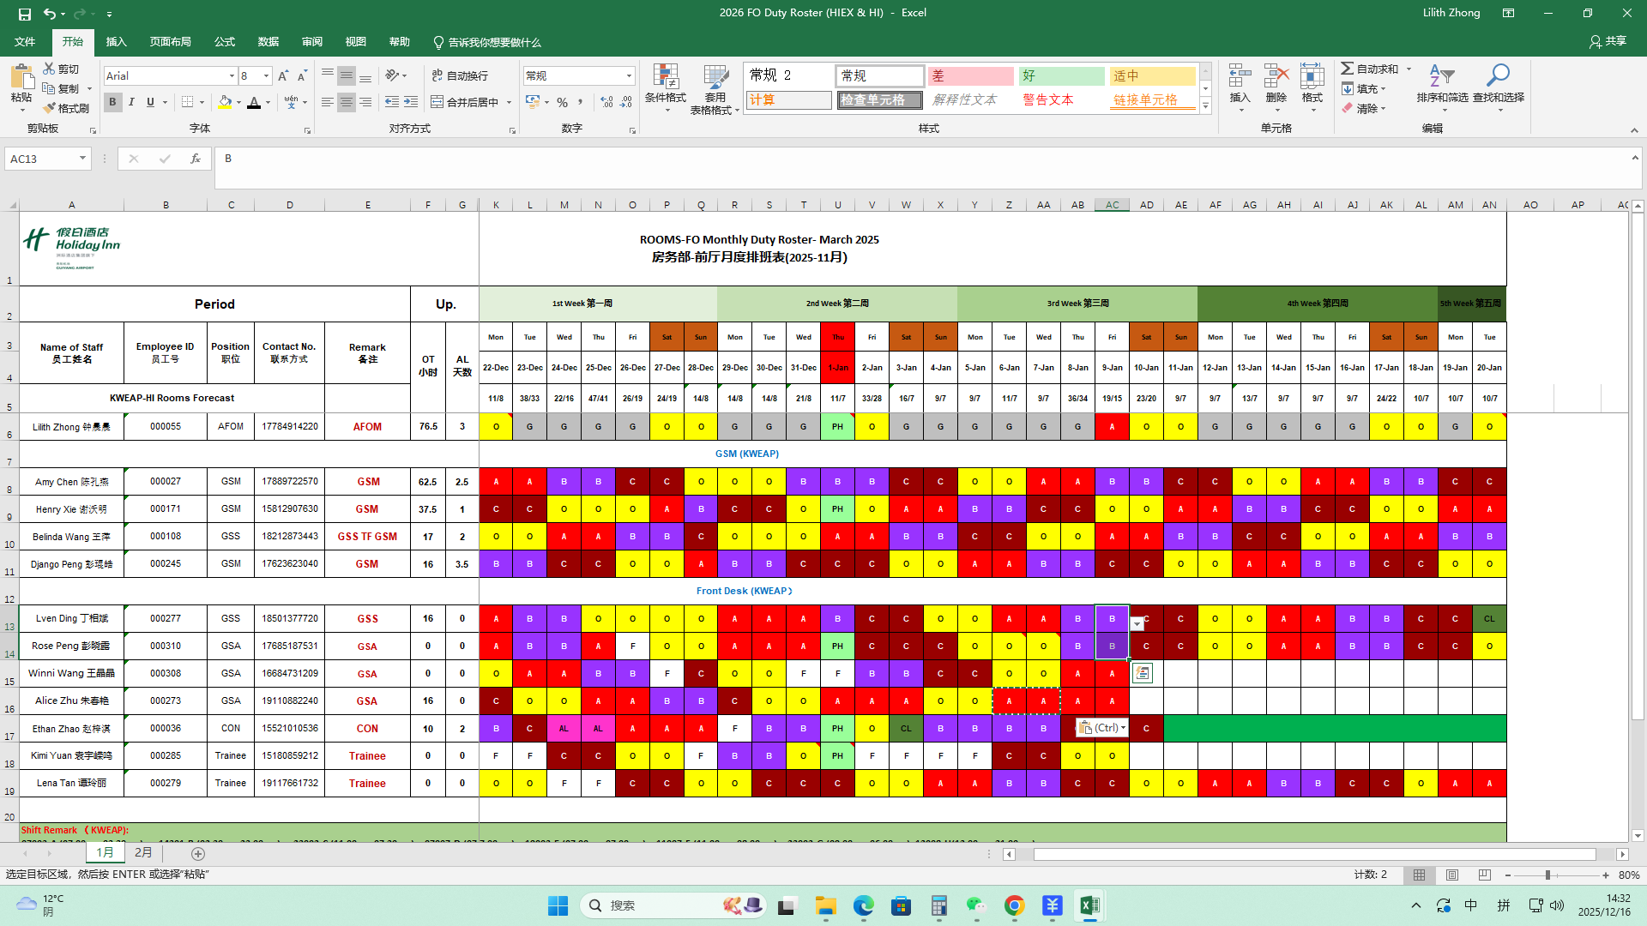Click the Fill Color bucket icon
Viewport: 1647px width, 926px height.
pos(225,102)
